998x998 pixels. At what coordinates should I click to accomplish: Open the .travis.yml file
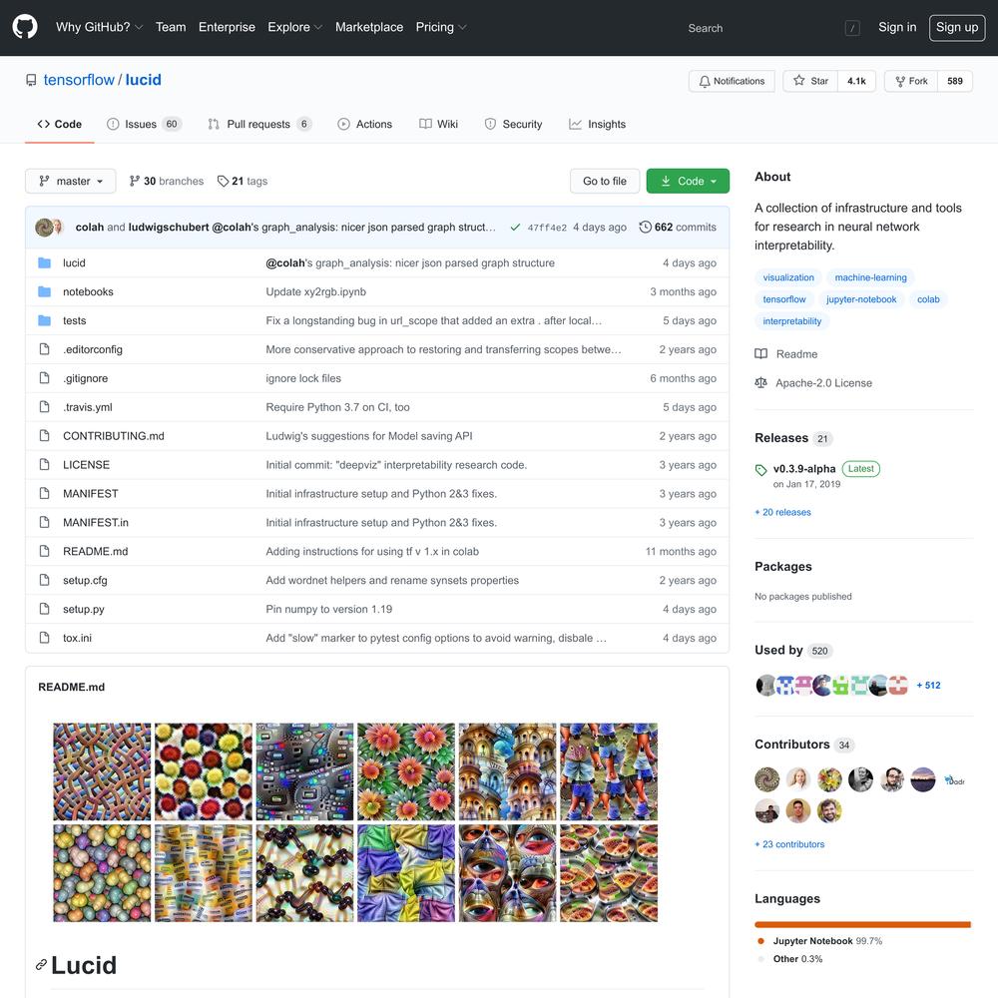[x=88, y=407]
